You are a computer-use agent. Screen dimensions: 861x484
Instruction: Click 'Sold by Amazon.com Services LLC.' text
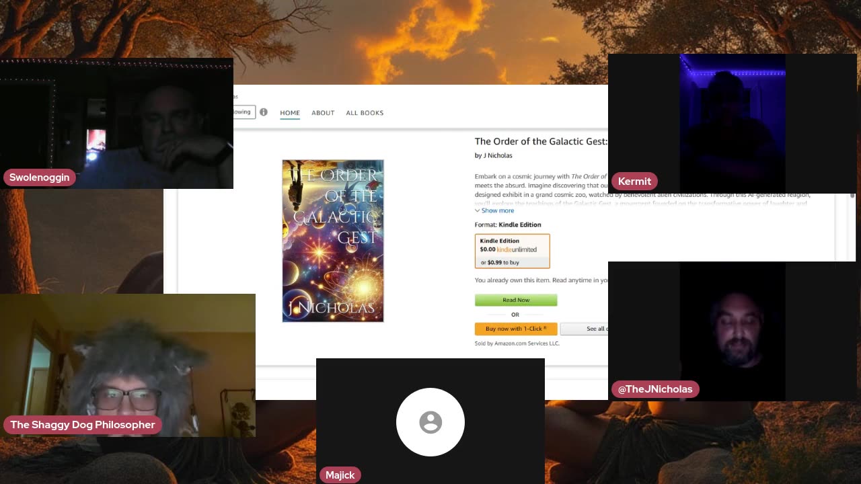point(517,344)
